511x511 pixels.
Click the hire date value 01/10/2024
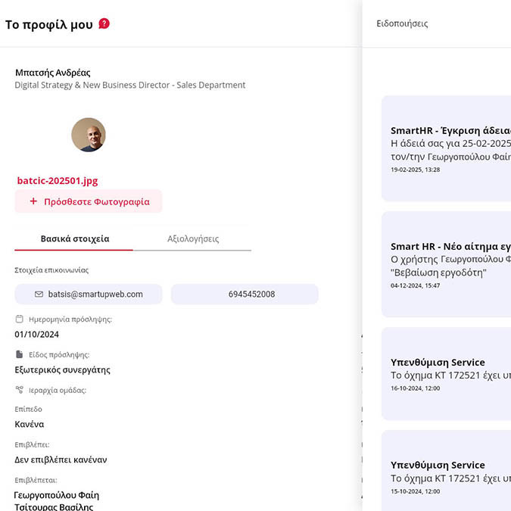click(x=37, y=334)
